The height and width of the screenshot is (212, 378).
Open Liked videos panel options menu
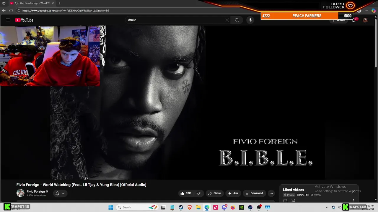click(x=353, y=201)
